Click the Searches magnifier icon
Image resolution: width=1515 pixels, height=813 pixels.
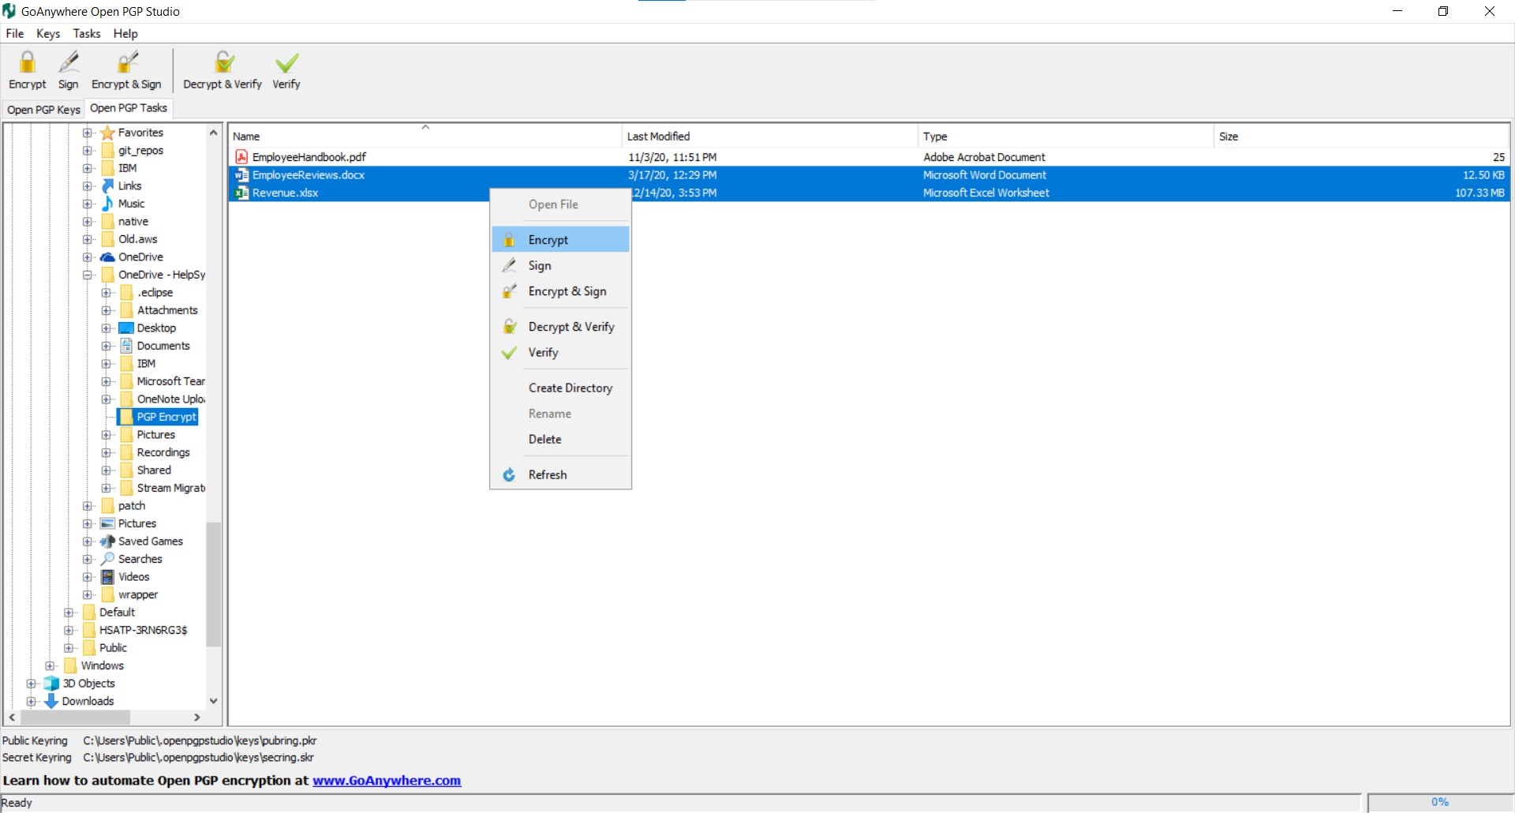tap(108, 559)
